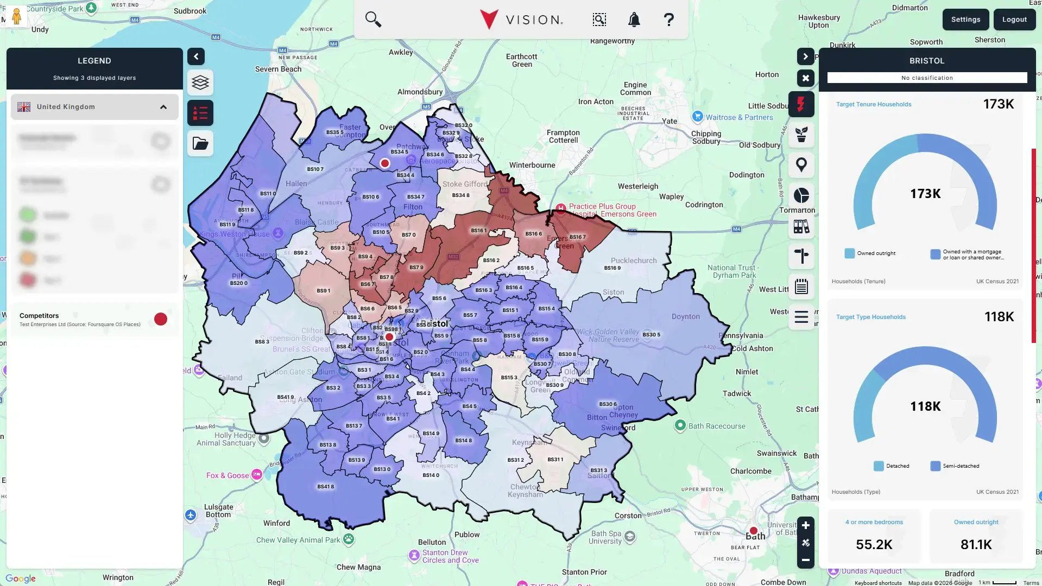Click the Settings button
Viewport: 1042px width, 586px height.
pyautogui.click(x=965, y=19)
